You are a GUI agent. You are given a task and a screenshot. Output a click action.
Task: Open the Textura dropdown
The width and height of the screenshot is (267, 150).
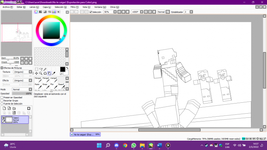coord(22,72)
